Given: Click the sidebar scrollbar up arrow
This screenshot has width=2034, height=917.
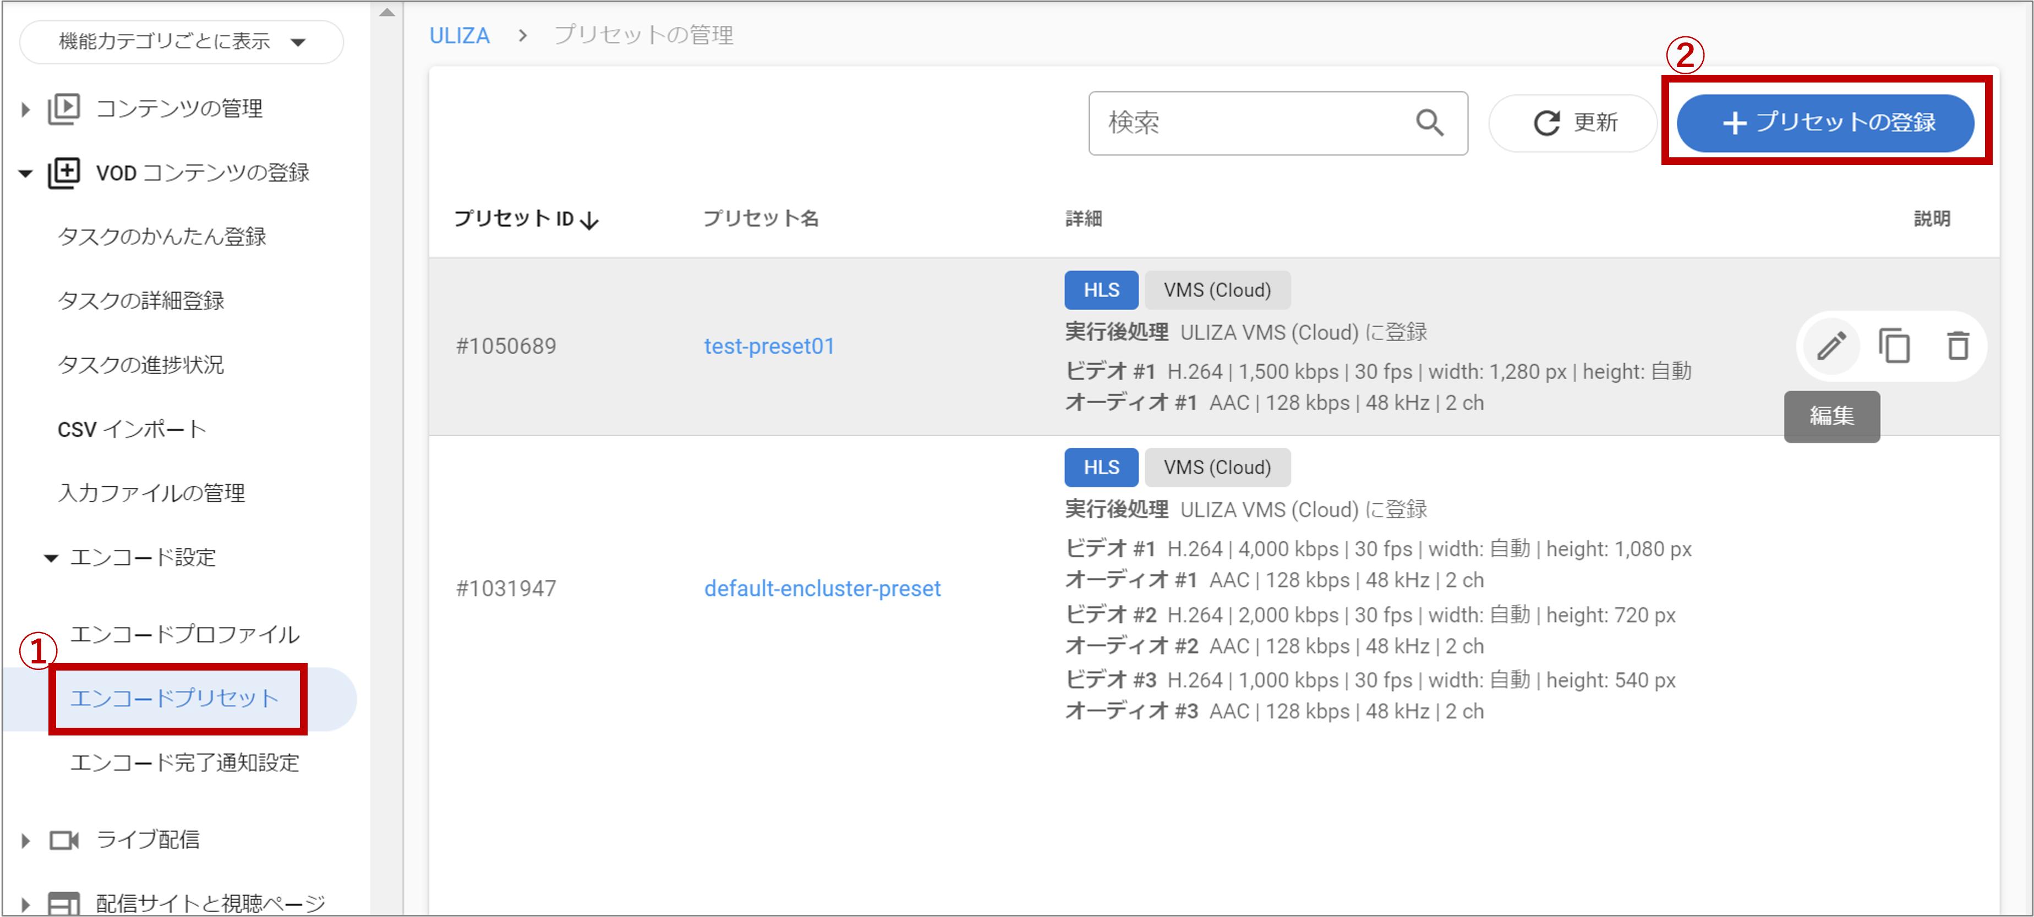Looking at the screenshot, I should click(386, 12).
